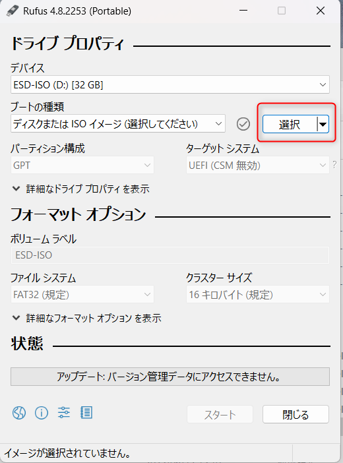Click the ボリューム ラベル text field
Viewport: 343px width, 463px height.
point(170,255)
